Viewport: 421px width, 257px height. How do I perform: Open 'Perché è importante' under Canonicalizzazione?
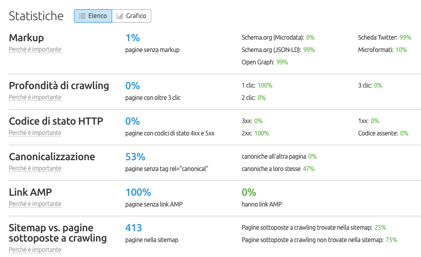(35, 168)
